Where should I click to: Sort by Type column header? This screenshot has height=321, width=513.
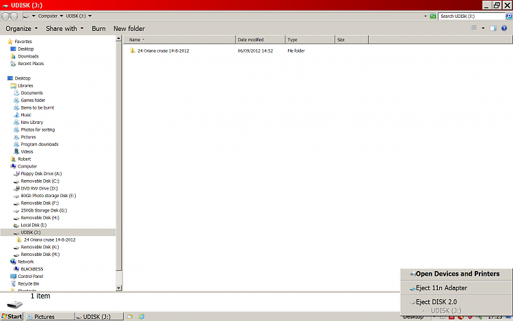[310, 40]
